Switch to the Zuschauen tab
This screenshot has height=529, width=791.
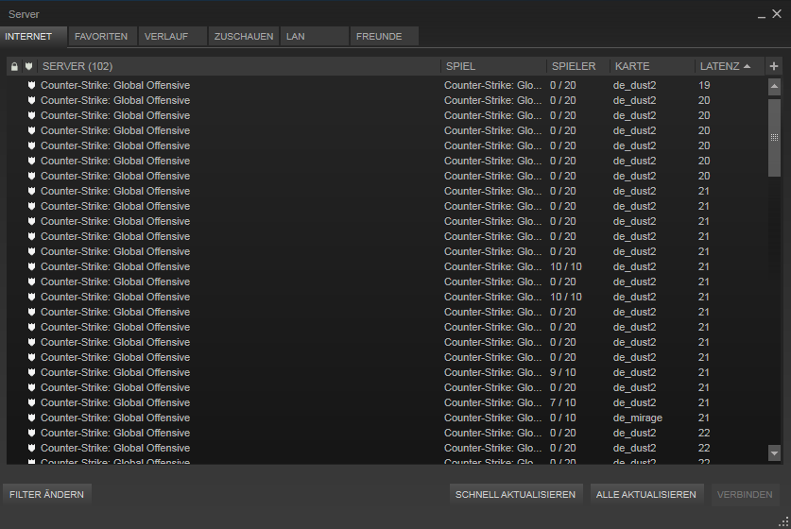[244, 36]
